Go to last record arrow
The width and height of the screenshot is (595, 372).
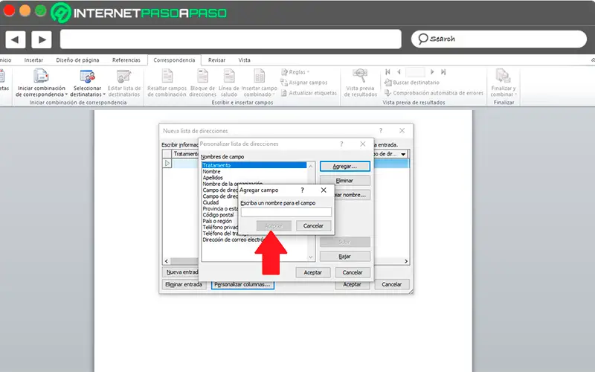443,71
